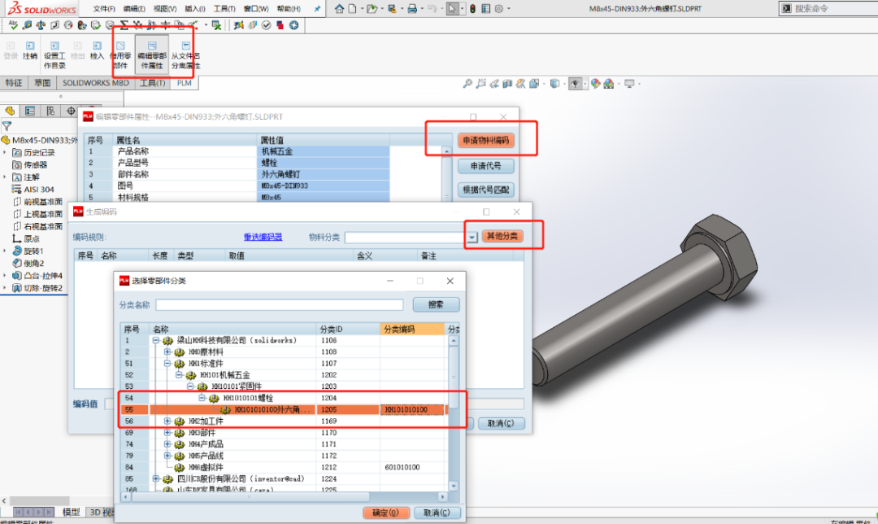Open the PropertyManager tab icon
878x524 pixels.
tap(30, 111)
